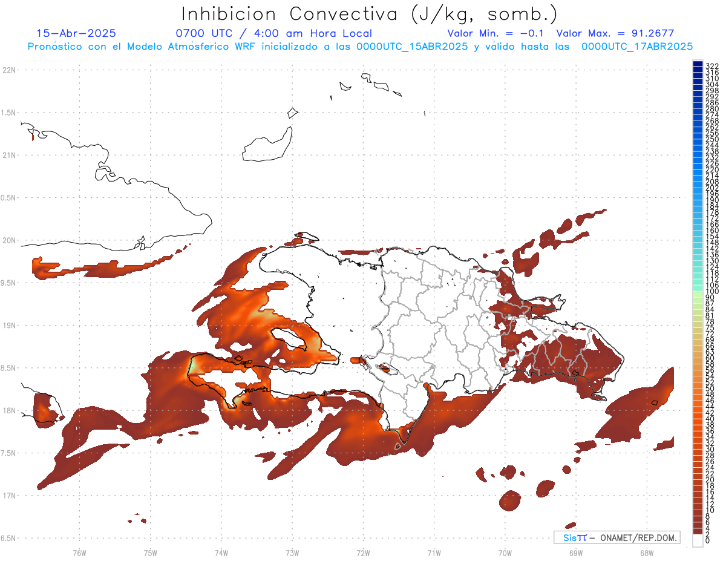The height and width of the screenshot is (561, 726).
Task: Click the '68W' longitude label
Action: (647, 553)
